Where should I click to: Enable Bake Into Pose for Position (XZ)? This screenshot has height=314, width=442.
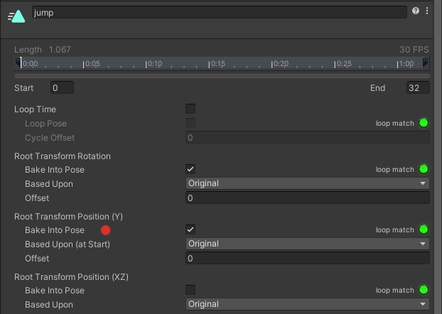coord(190,290)
